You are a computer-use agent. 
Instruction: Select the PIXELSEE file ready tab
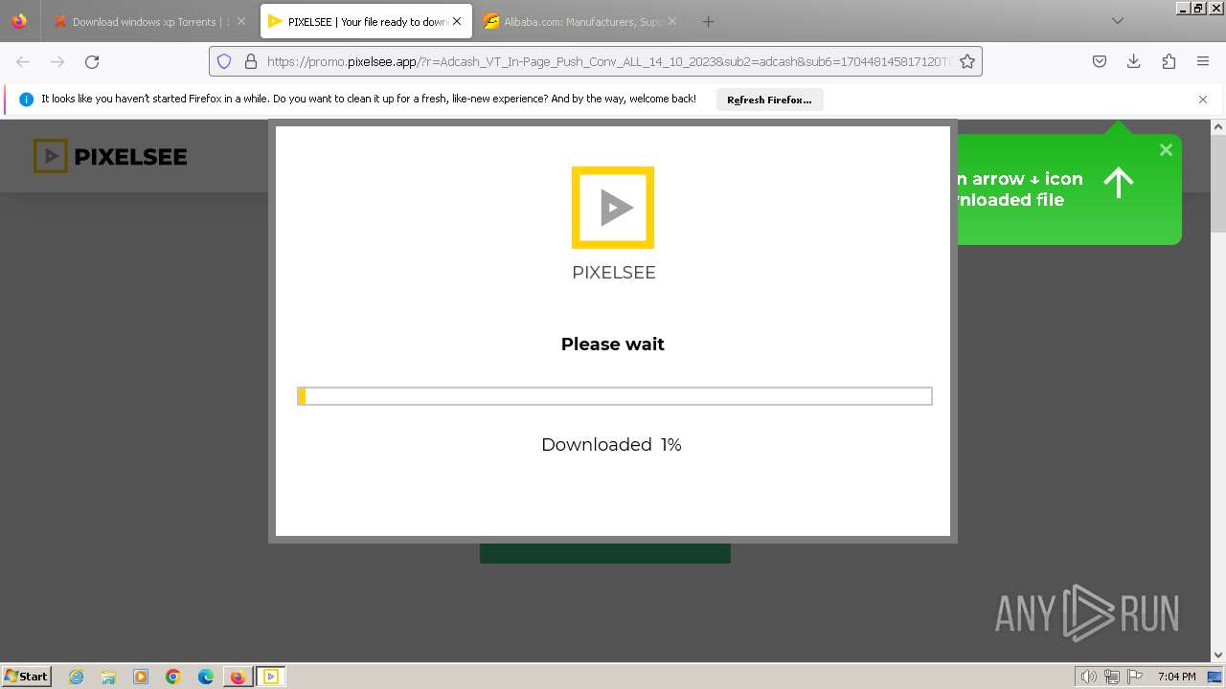coord(365,21)
